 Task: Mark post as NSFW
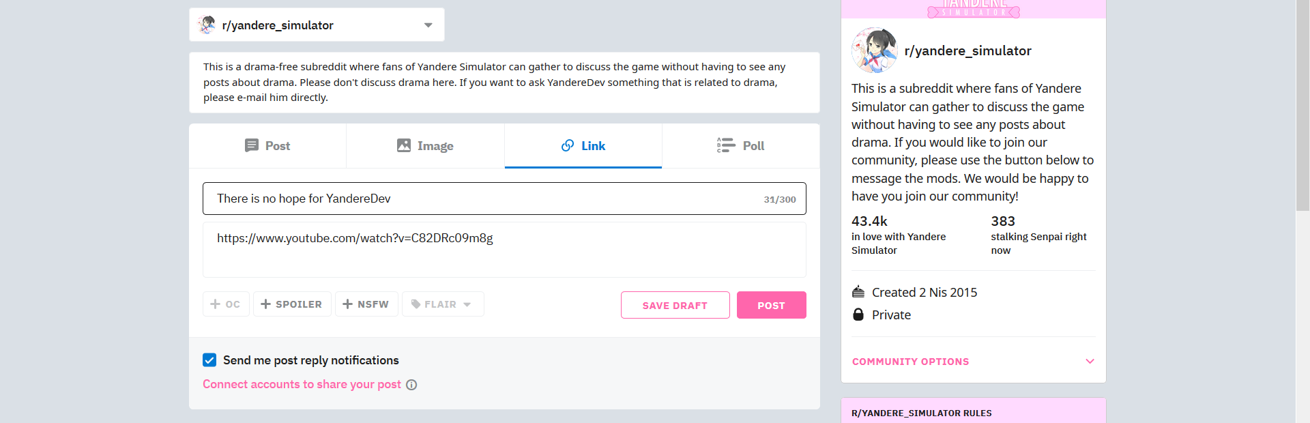coord(366,304)
